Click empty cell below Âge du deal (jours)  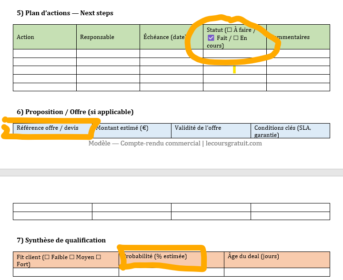point(276,272)
